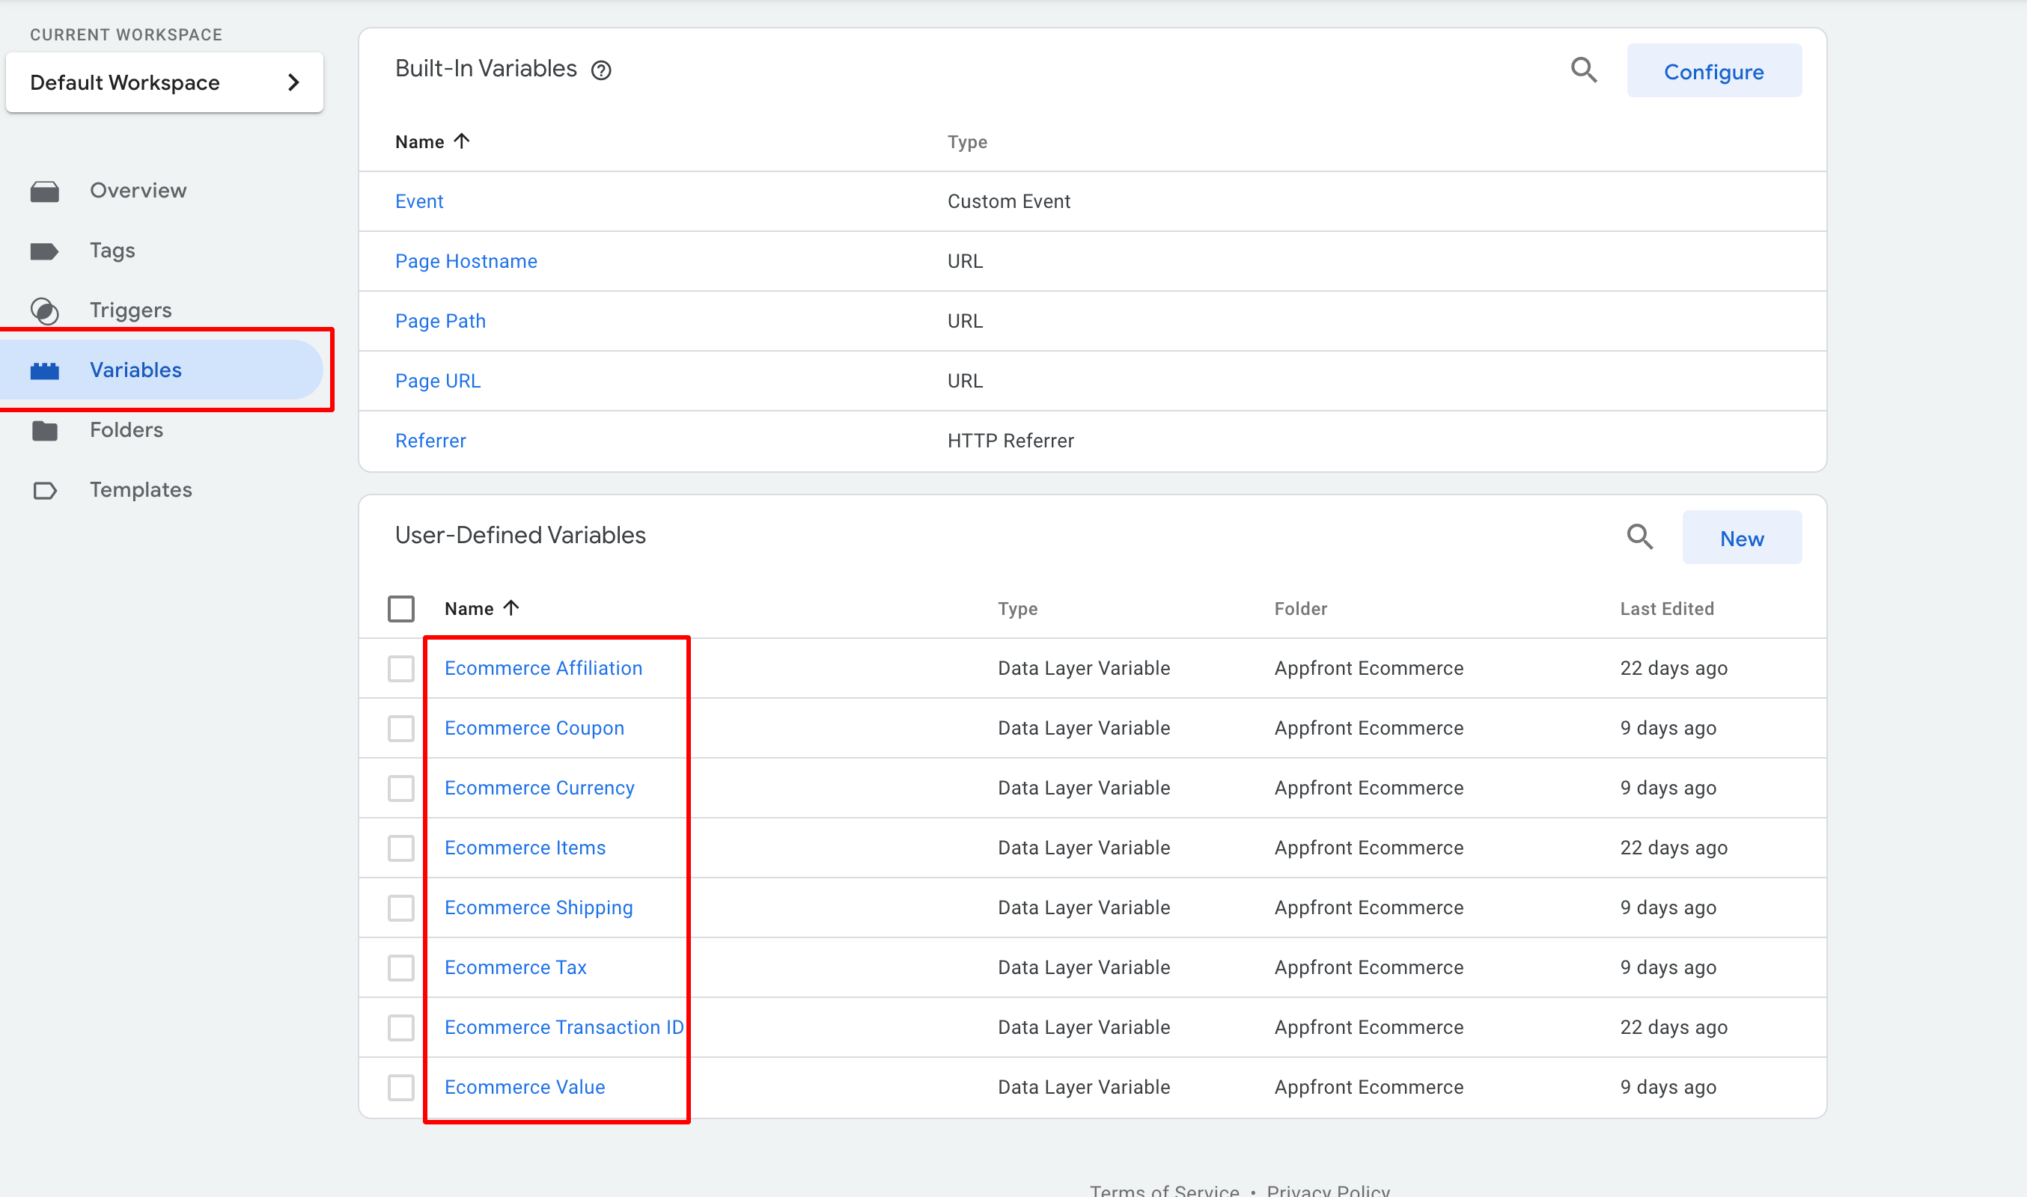Click the Overview briefcase icon
This screenshot has width=2027, height=1197.
pos(44,192)
